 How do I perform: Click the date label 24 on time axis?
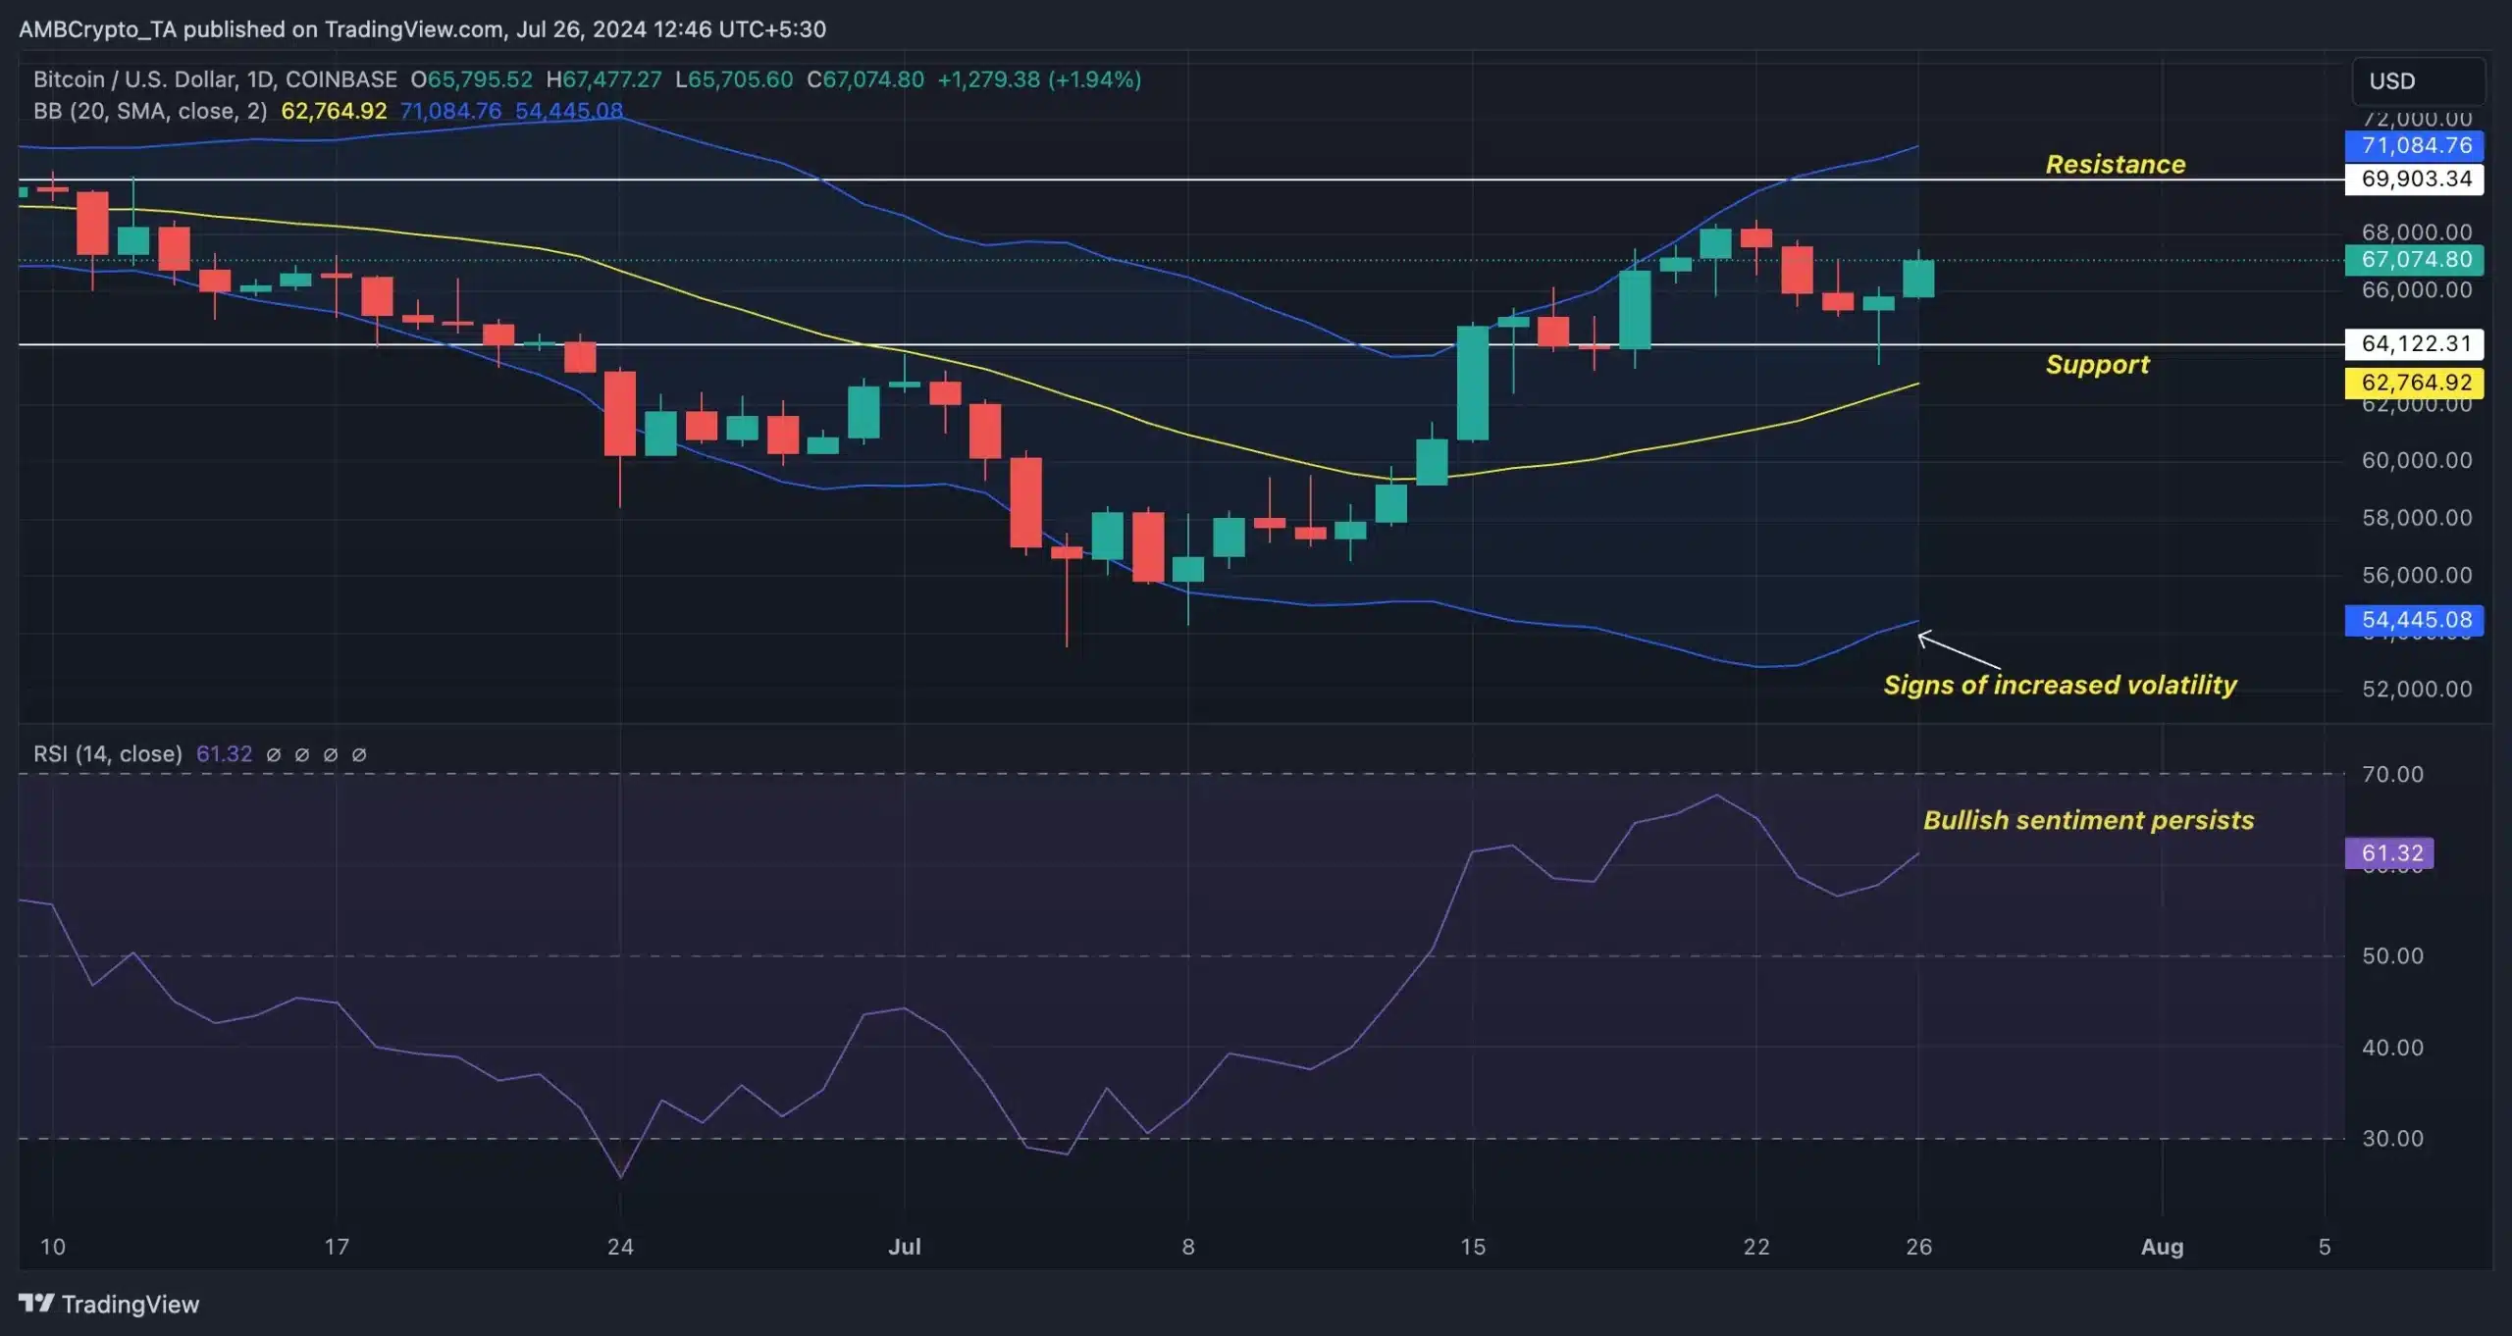pyautogui.click(x=620, y=1247)
